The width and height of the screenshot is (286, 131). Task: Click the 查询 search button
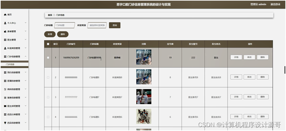click(115, 25)
